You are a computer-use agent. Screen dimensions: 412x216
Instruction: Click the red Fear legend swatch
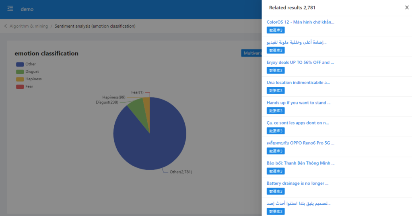coord(20,86)
